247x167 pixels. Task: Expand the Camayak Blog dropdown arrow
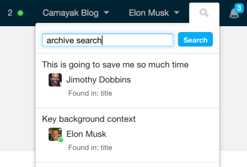[107, 12]
